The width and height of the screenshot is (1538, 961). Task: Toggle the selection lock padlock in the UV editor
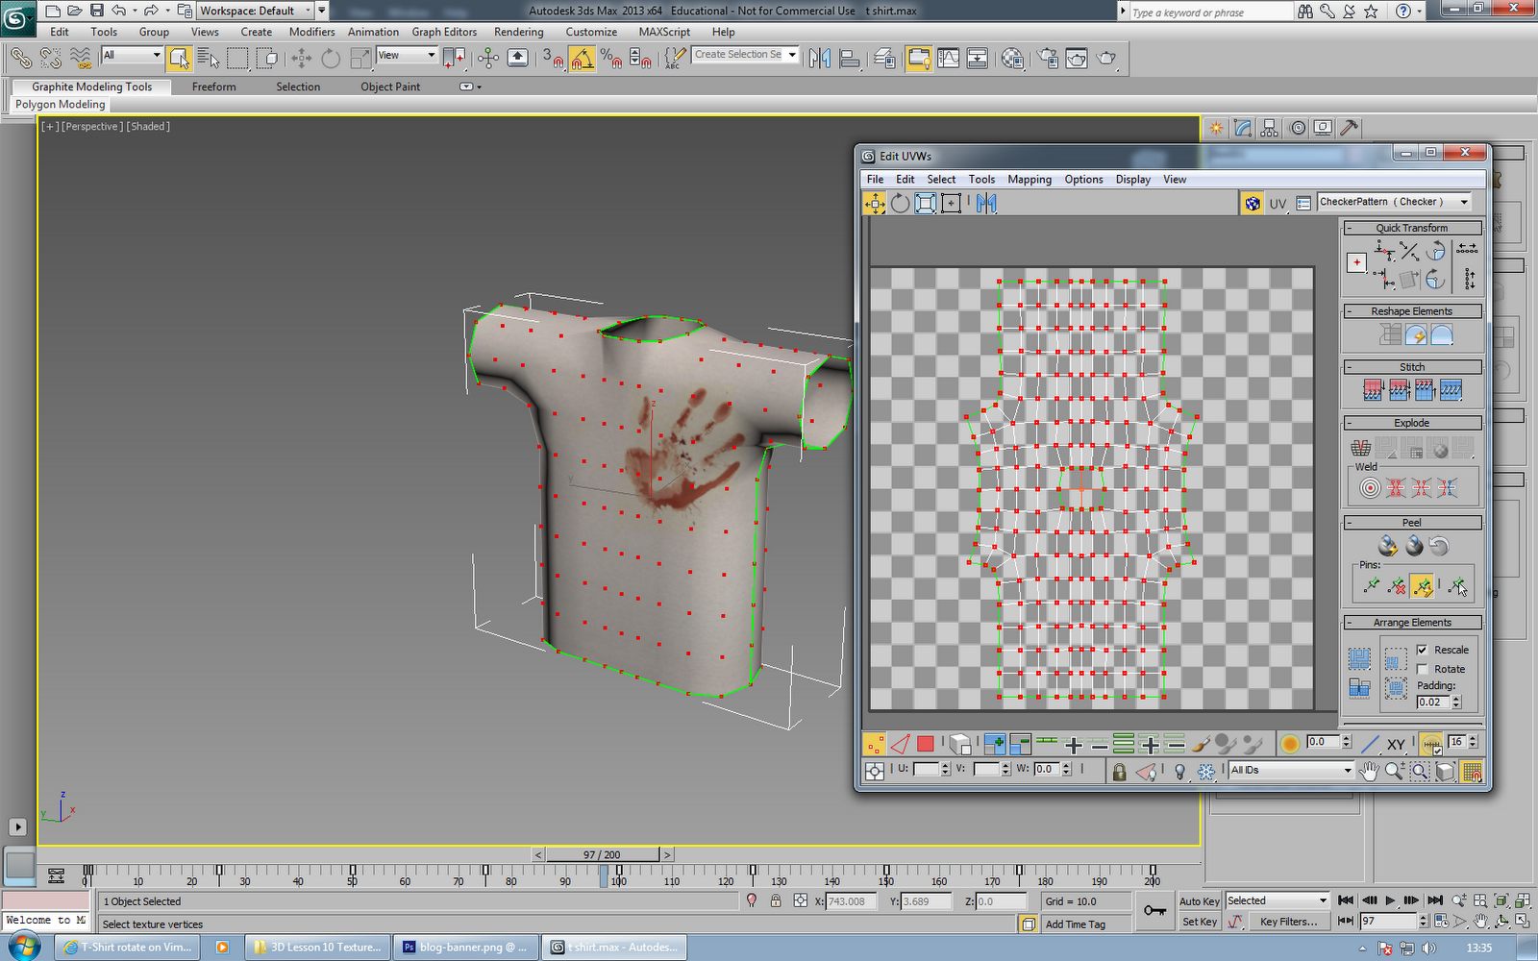coord(1120,770)
